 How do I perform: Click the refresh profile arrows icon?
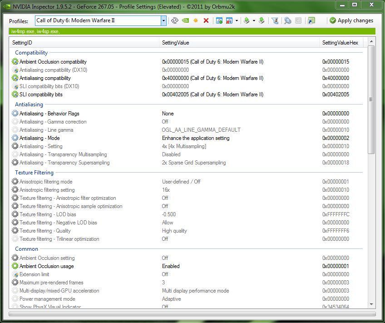pos(175,20)
